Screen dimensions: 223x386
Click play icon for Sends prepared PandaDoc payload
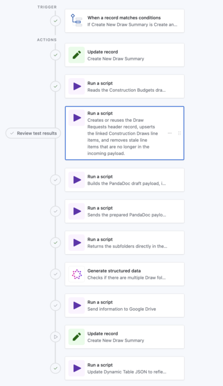76,211
